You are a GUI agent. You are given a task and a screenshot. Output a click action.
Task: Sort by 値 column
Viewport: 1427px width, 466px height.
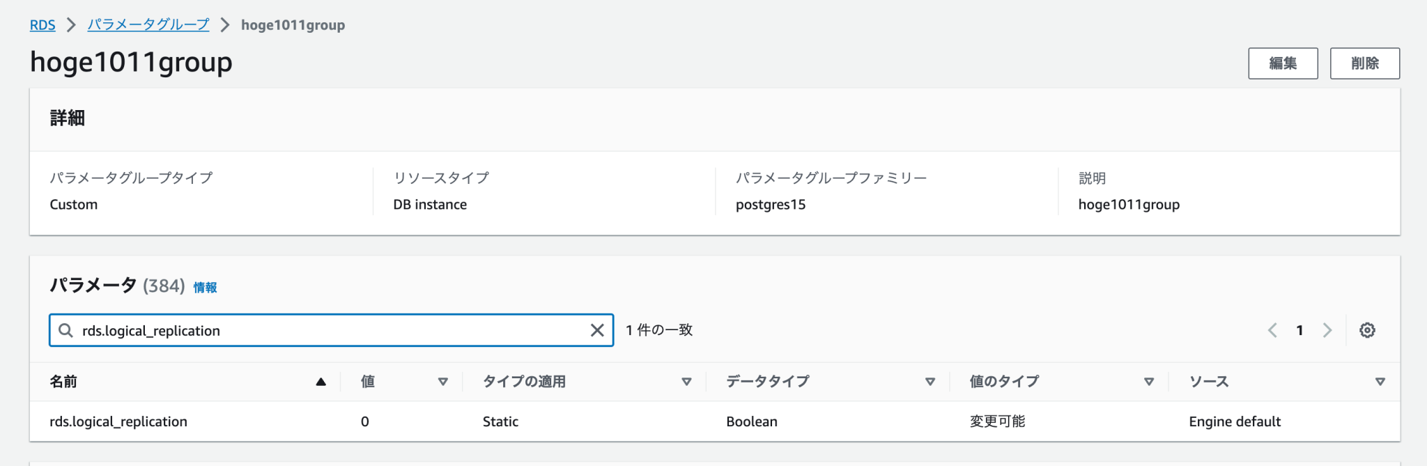click(x=442, y=382)
